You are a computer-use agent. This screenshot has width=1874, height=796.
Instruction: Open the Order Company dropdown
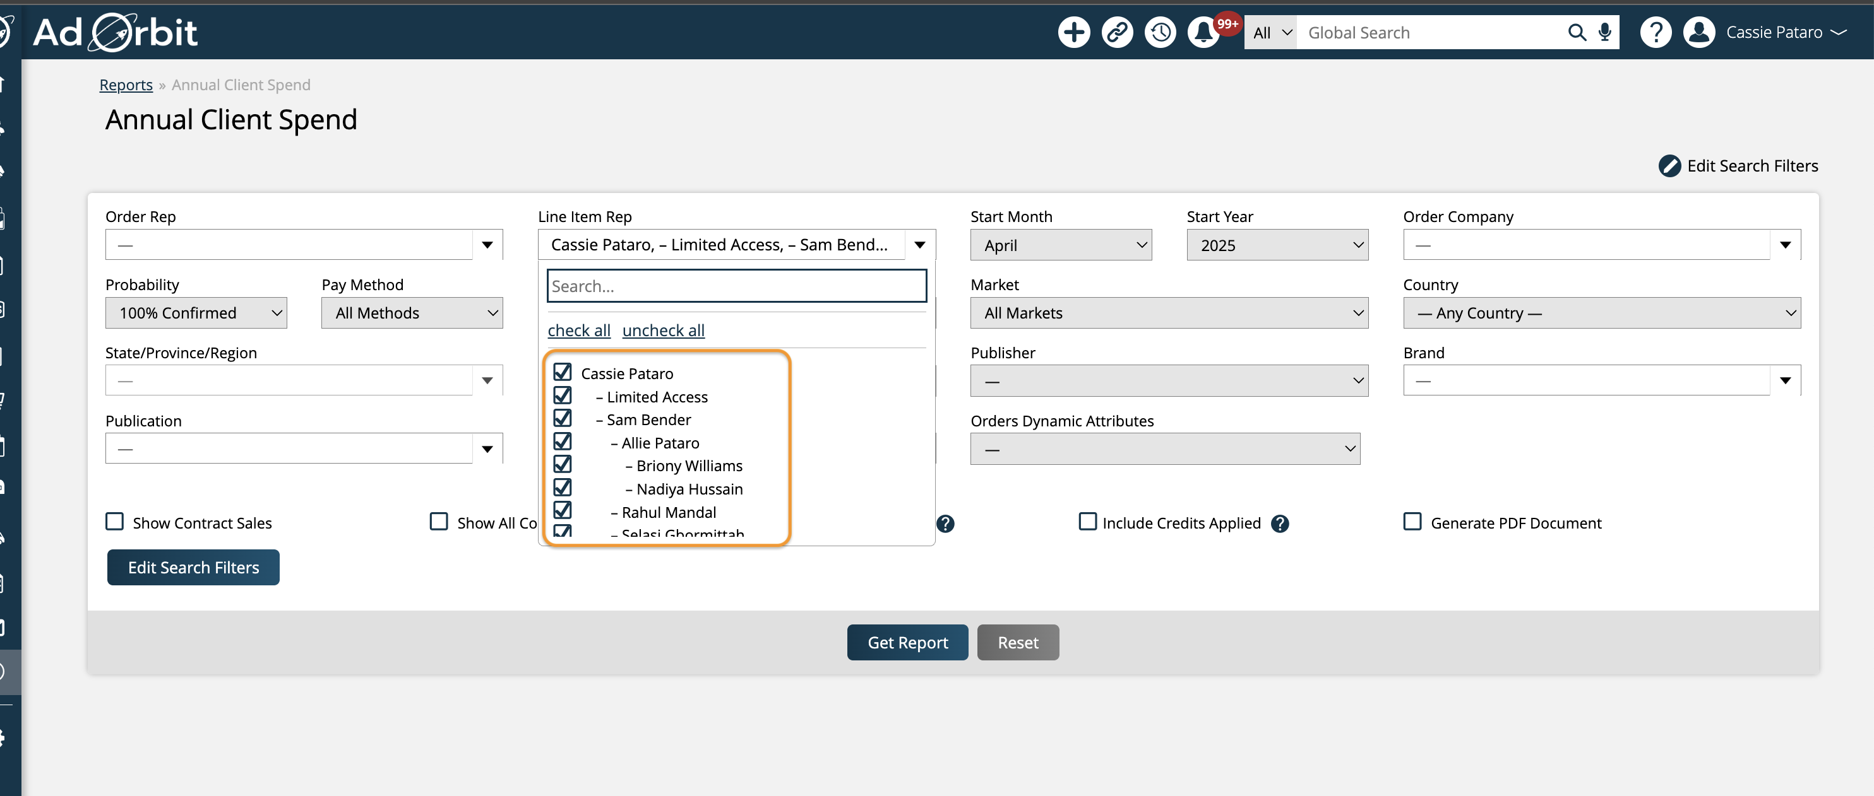pyautogui.click(x=1602, y=245)
